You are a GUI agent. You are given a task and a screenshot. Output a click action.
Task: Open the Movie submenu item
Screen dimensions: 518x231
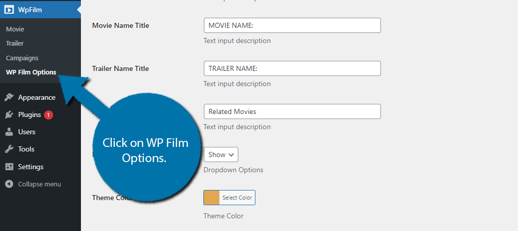click(15, 29)
